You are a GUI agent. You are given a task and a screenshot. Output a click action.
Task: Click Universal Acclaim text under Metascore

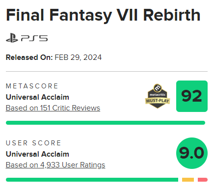37,97
